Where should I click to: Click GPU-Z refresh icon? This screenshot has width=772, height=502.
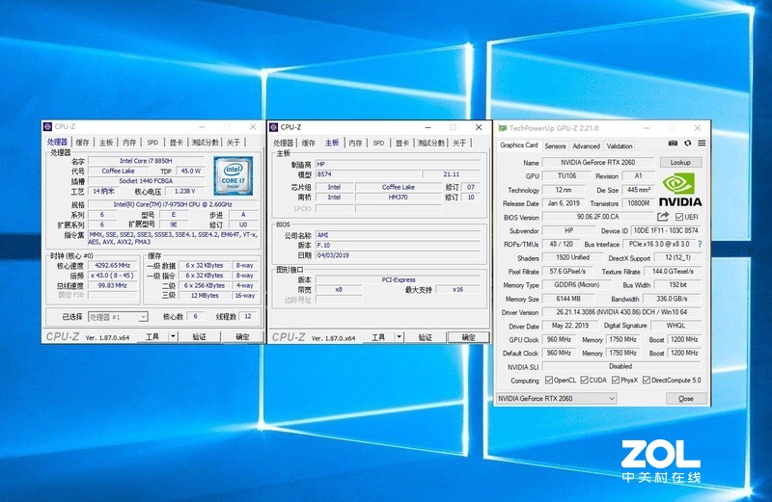(x=688, y=143)
